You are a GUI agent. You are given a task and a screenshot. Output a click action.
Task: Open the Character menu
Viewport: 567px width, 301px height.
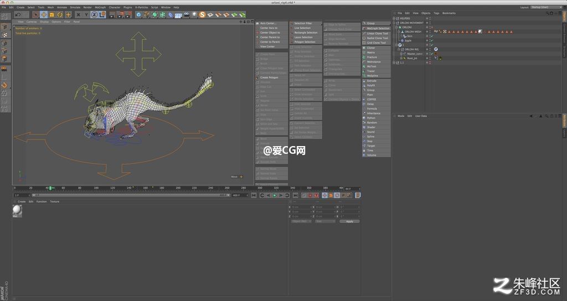(x=115, y=7)
